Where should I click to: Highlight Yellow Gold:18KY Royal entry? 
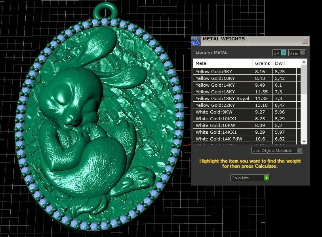click(x=223, y=99)
